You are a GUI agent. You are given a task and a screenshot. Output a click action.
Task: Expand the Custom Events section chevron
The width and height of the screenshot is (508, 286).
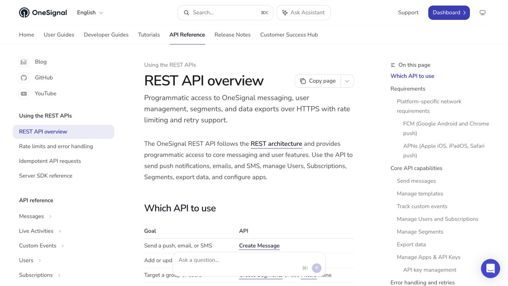[x=63, y=246]
